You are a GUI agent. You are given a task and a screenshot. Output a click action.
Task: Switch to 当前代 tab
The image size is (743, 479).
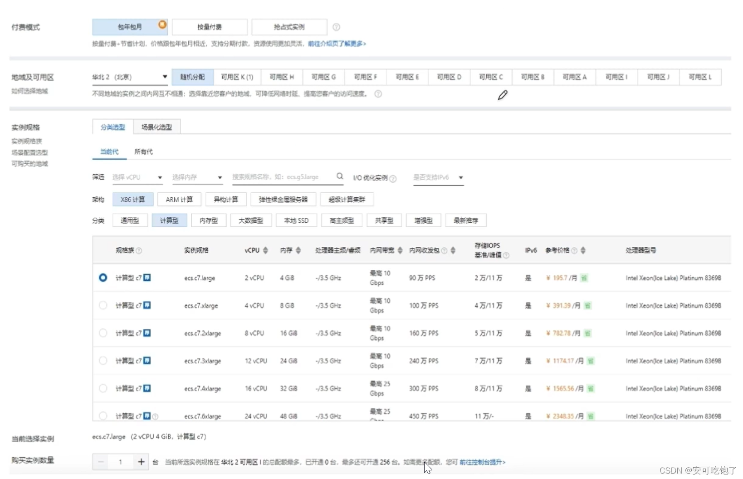(x=109, y=152)
